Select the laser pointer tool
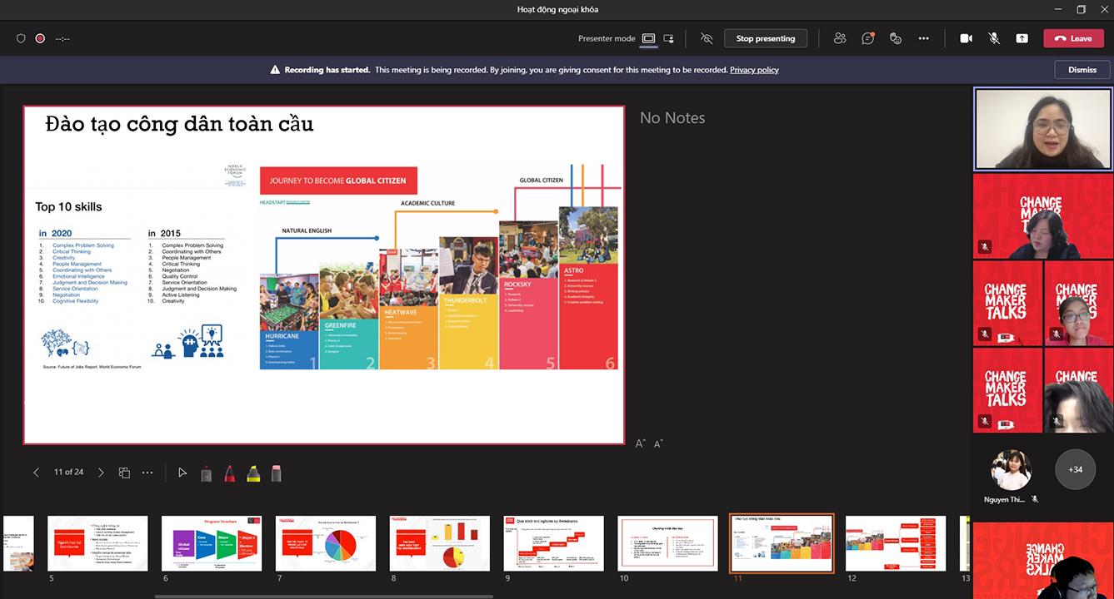Image resolution: width=1114 pixels, height=599 pixels. [182, 473]
